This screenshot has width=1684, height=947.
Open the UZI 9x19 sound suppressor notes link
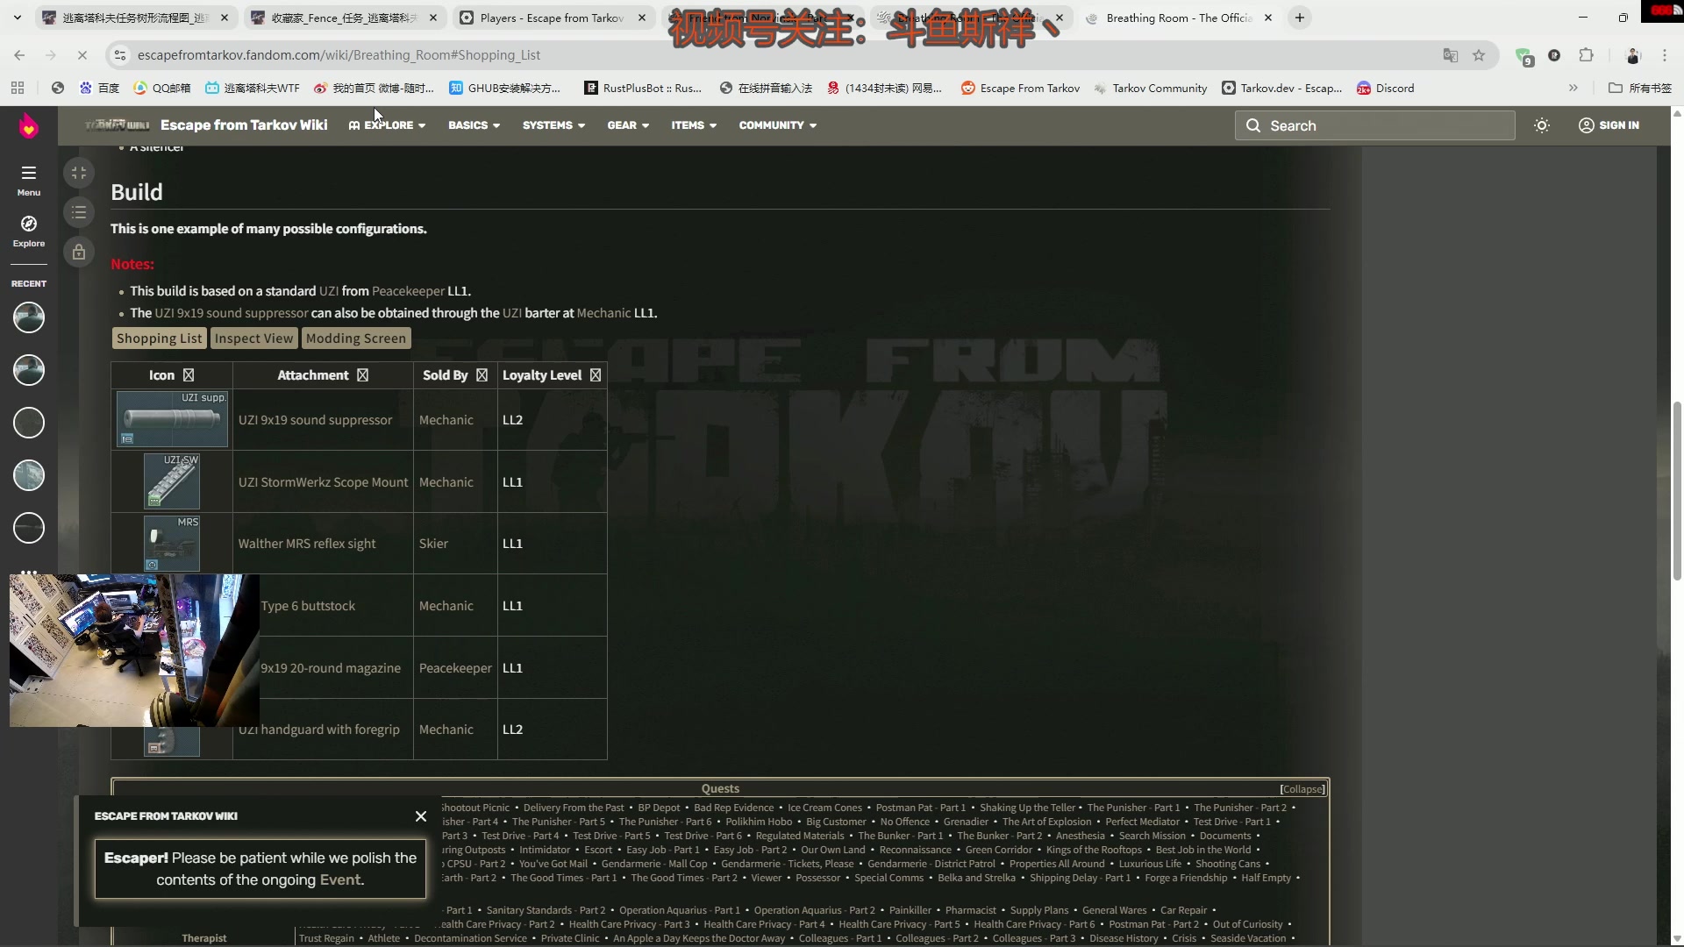point(232,313)
